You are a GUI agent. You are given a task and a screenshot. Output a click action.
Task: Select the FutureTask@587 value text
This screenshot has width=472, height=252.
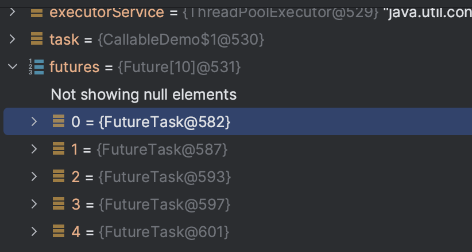click(162, 149)
